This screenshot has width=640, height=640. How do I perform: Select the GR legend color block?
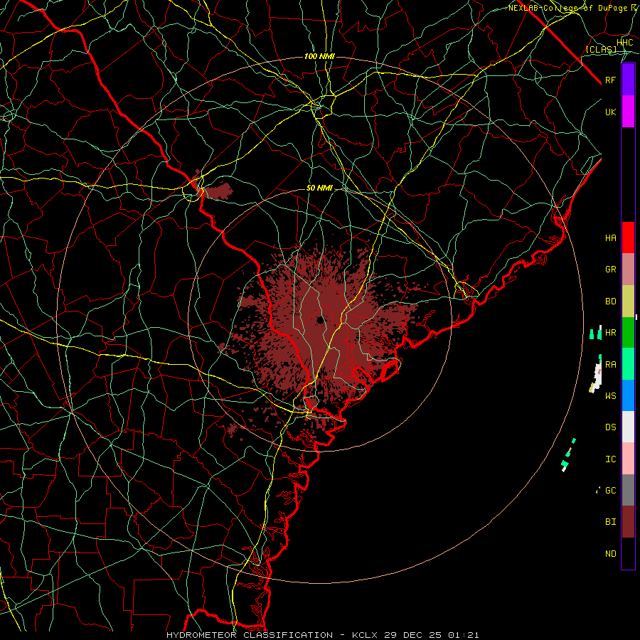(x=628, y=270)
